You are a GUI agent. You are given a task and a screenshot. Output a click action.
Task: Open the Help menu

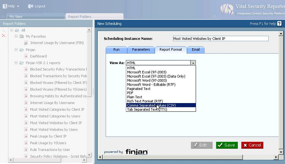11,6
